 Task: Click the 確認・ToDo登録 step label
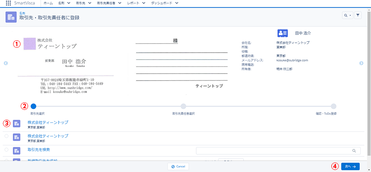325,114
